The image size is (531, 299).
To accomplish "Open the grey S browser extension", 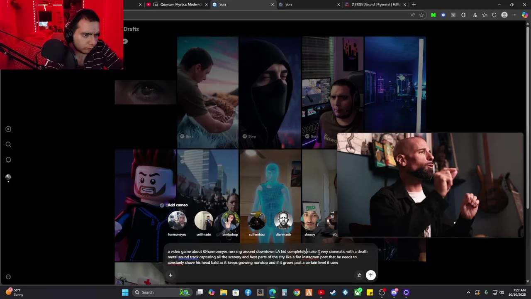I will coord(453,15).
